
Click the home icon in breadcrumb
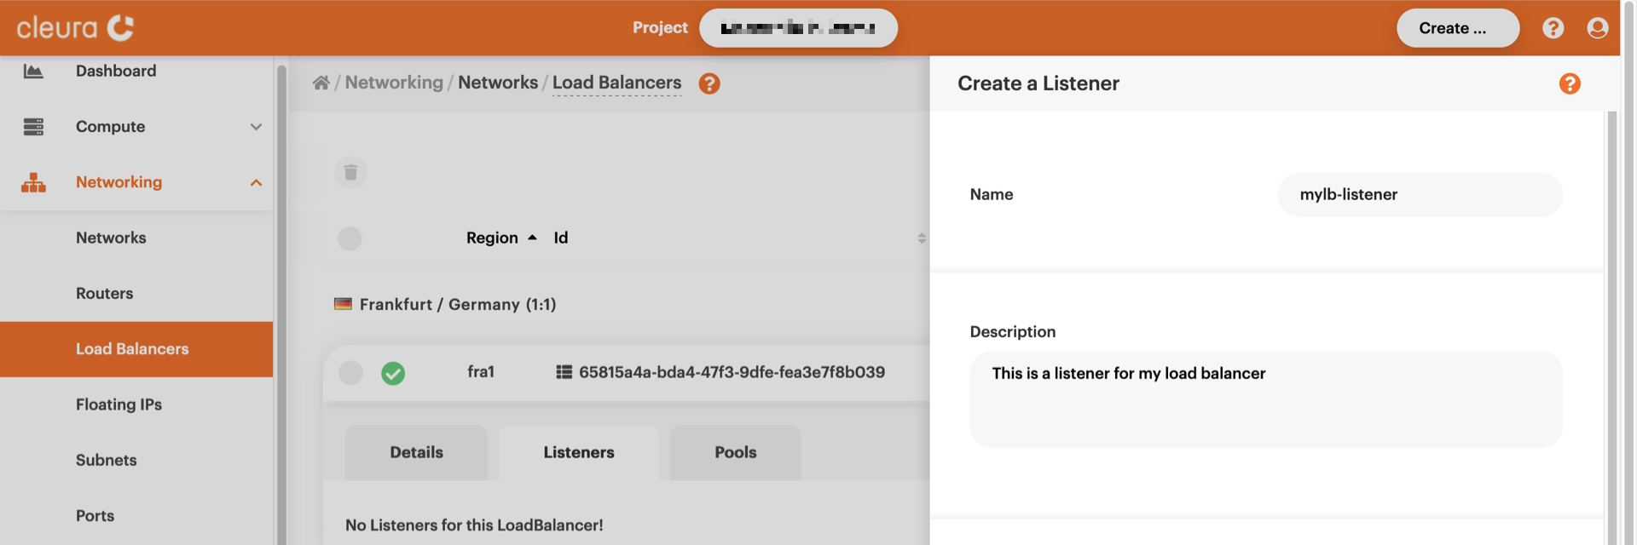point(321,83)
